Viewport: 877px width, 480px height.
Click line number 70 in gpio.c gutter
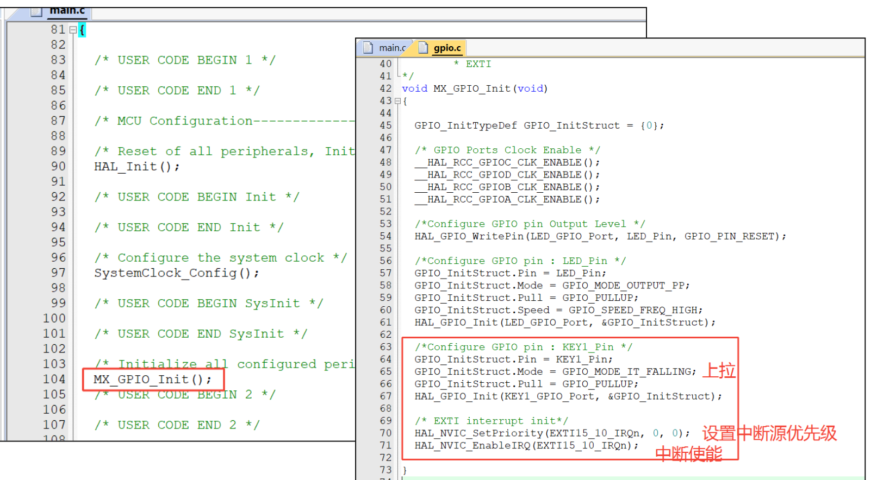coord(385,433)
